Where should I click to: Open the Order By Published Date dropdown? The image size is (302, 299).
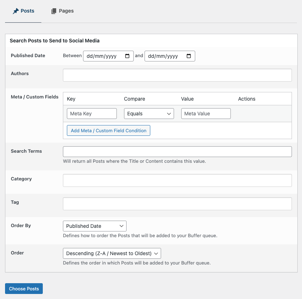tap(95, 226)
